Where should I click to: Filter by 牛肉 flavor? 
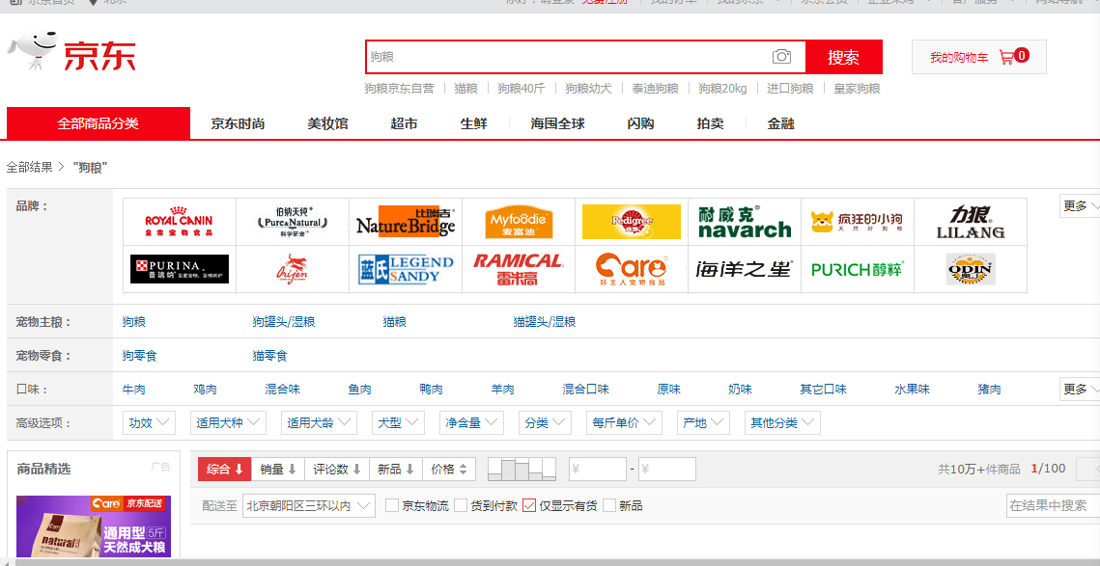[x=134, y=389]
